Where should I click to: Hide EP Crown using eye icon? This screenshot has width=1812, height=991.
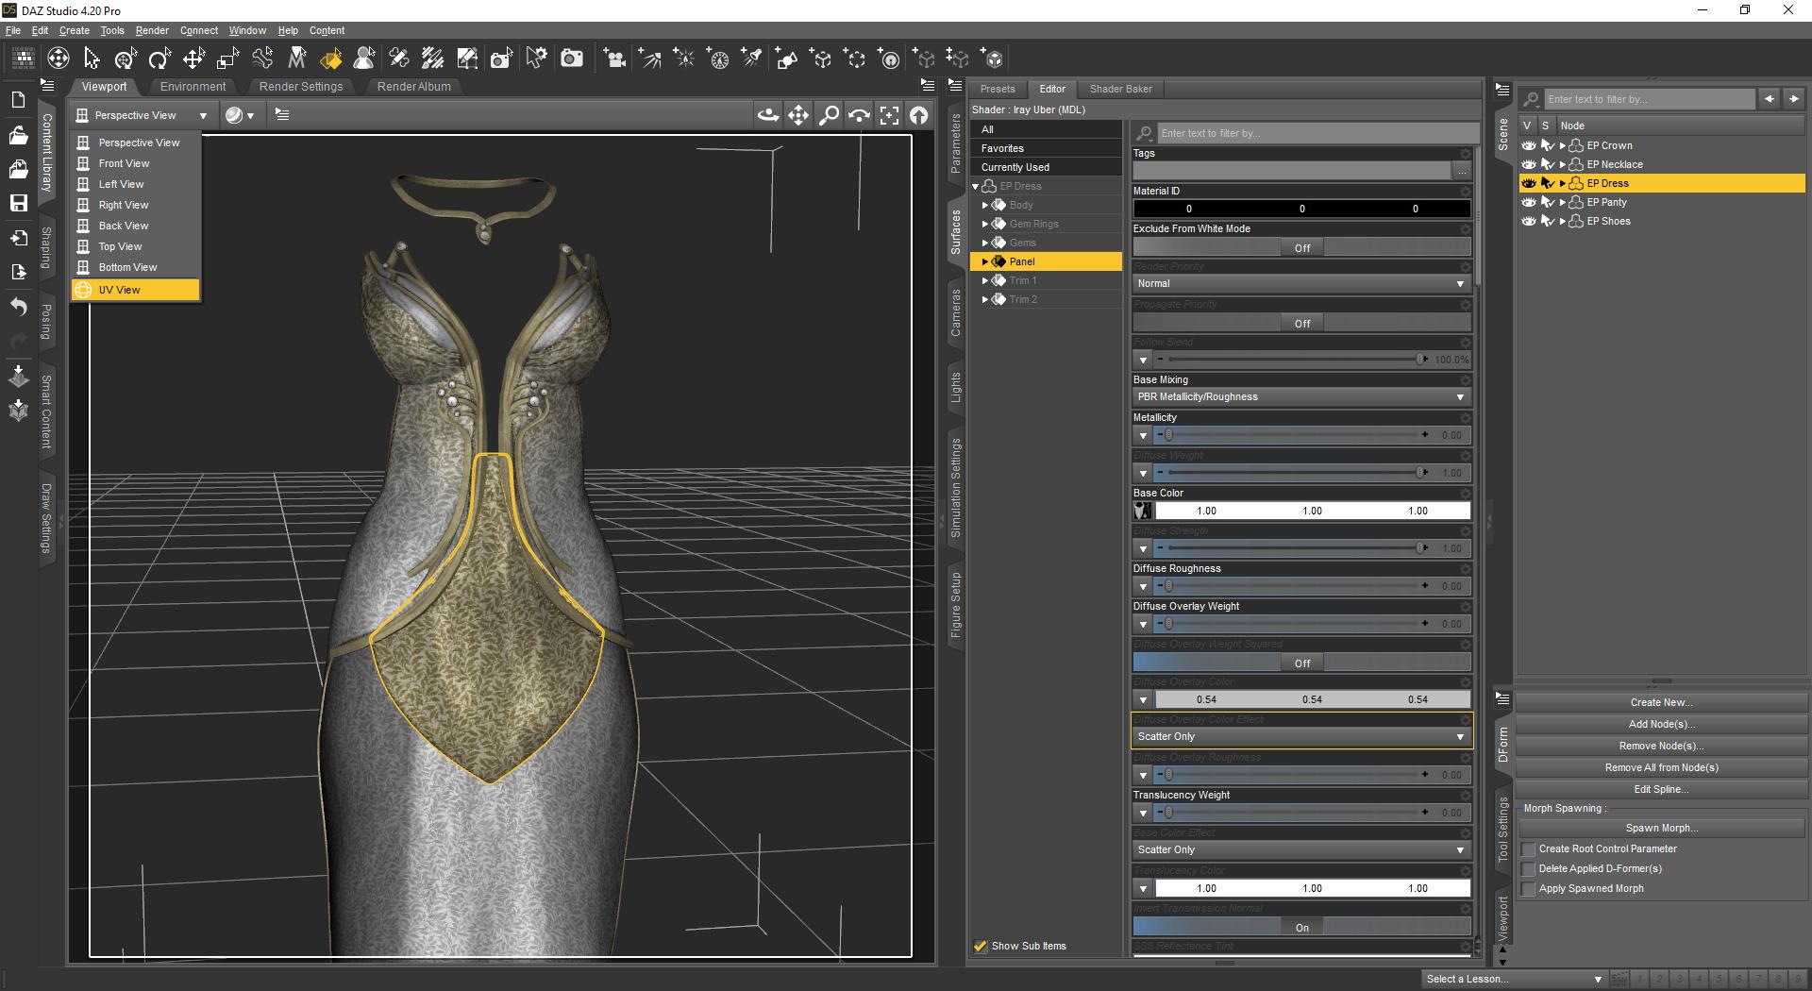[x=1529, y=145]
